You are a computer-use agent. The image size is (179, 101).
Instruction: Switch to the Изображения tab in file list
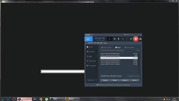pyautogui.click(x=129, y=47)
